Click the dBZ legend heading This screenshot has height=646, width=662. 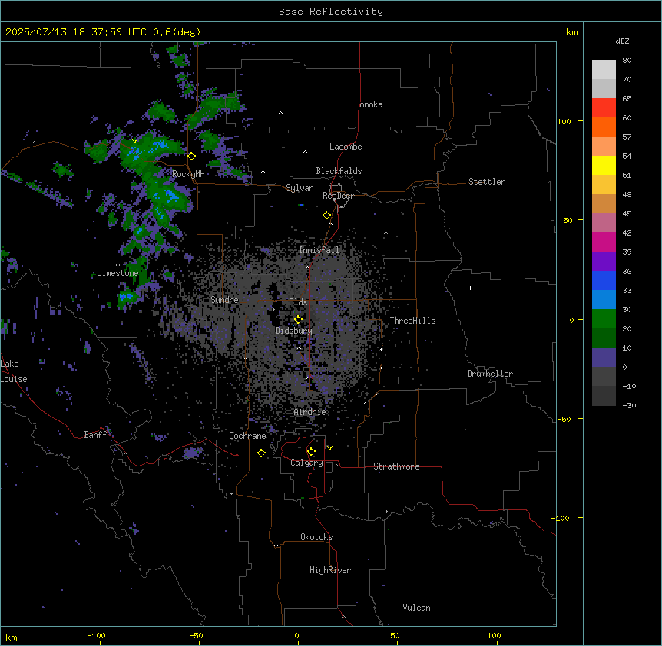pos(622,41)
